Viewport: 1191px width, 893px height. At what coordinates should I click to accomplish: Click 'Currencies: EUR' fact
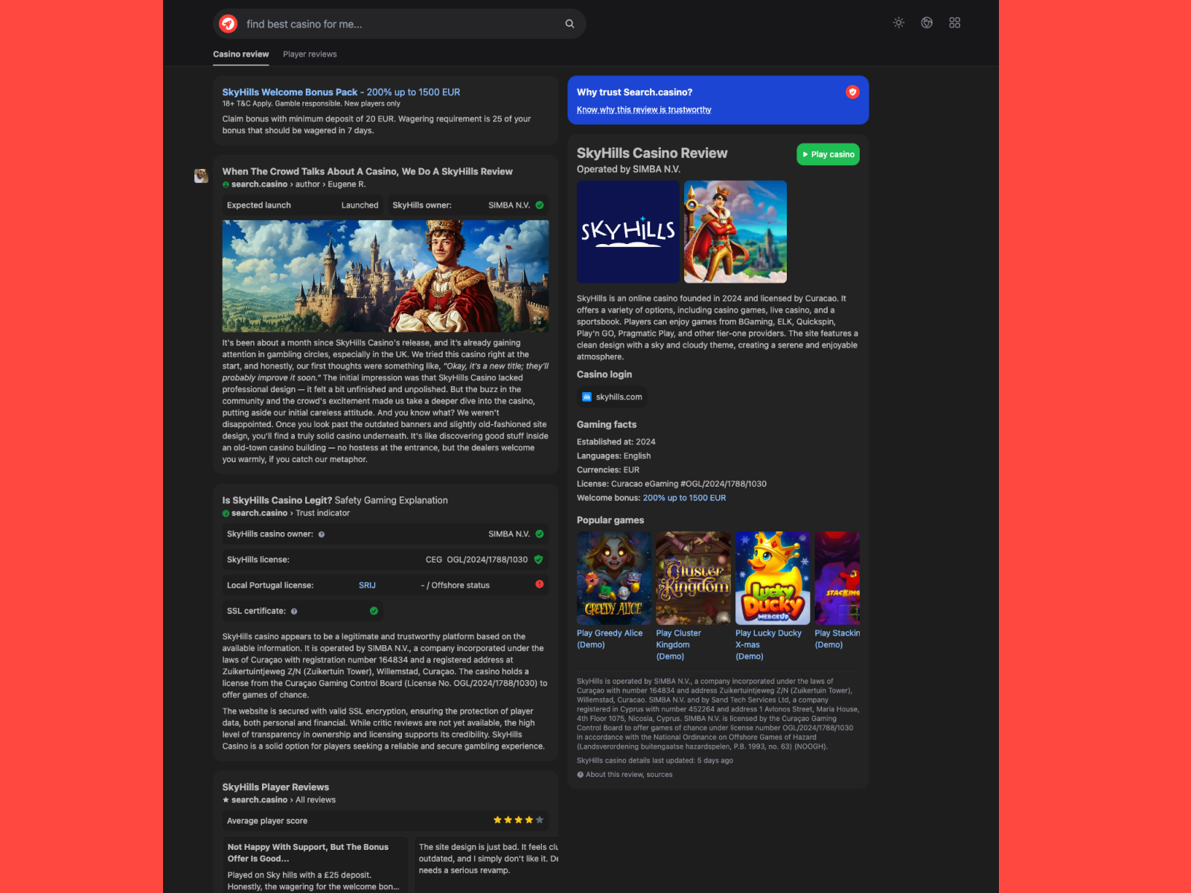coord(608,470)
